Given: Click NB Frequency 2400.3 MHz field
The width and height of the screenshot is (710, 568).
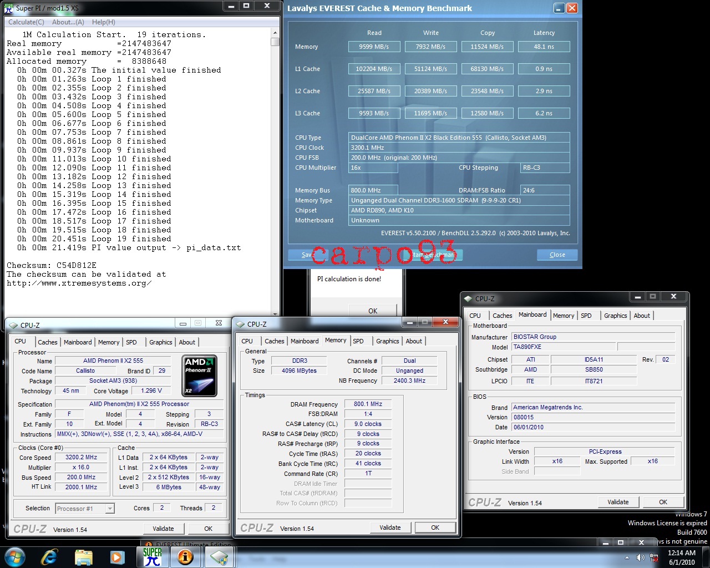Looking at the screenshot, I should click(x=410, y=381).
